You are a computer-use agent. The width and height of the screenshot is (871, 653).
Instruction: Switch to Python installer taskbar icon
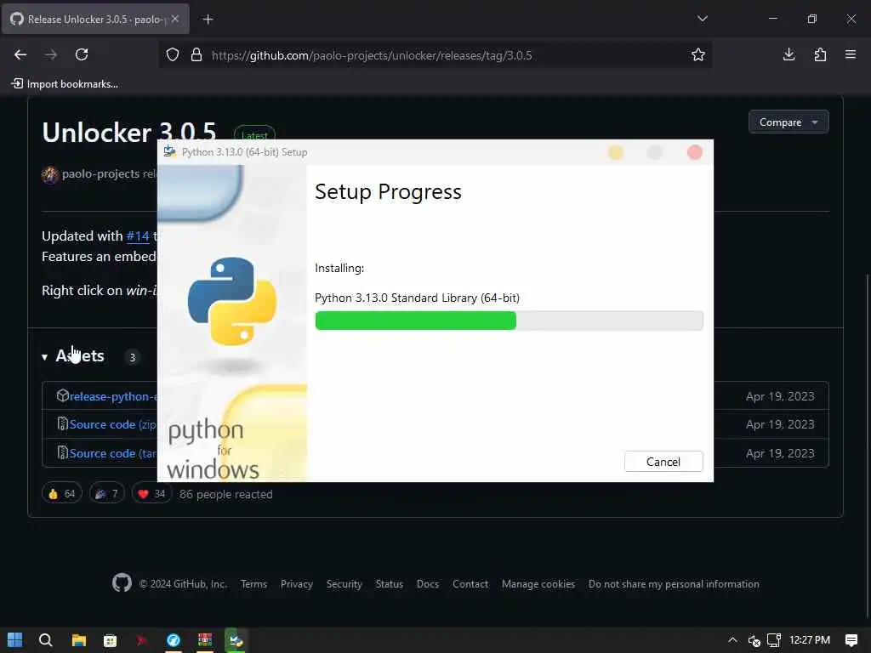click(x=236, y=640)
